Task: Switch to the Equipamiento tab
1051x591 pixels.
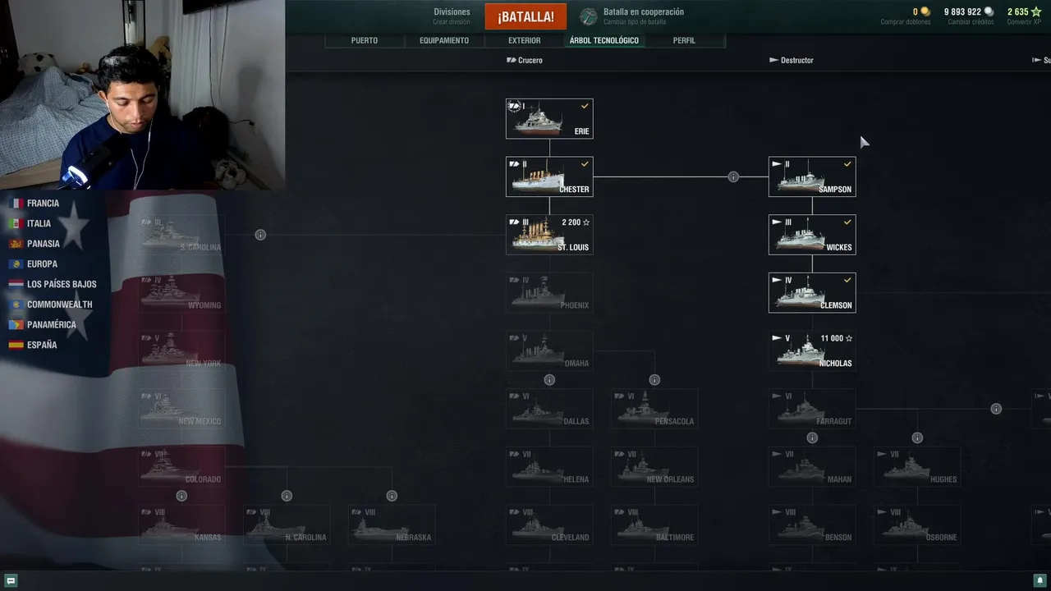Action: (x=444, y=40)
